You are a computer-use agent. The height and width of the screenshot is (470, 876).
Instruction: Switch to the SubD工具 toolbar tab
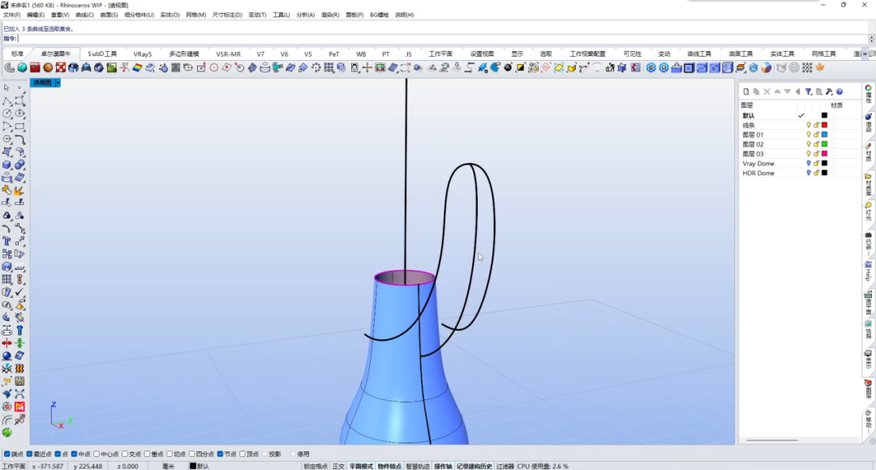(102, 54)
